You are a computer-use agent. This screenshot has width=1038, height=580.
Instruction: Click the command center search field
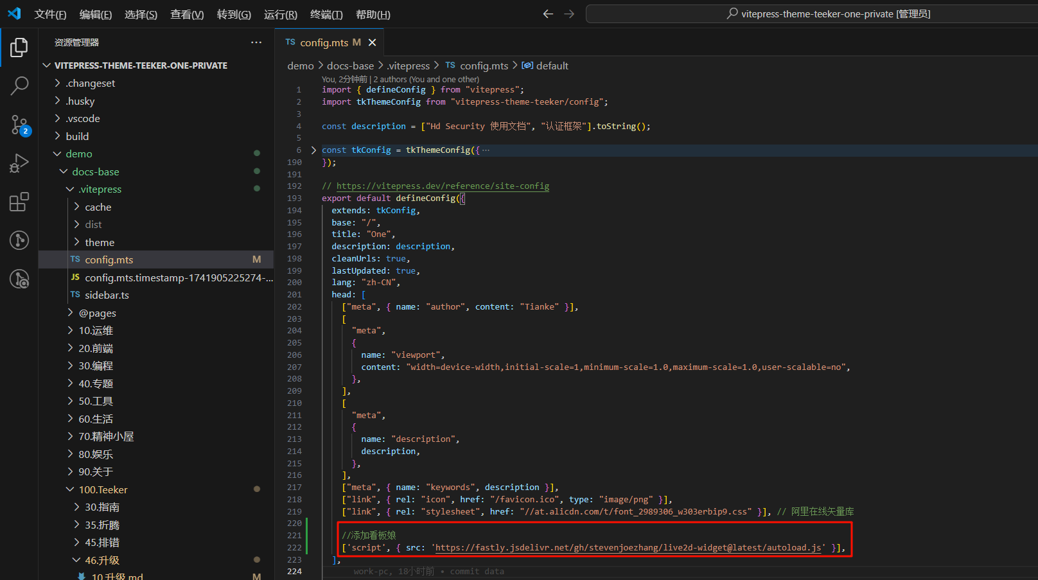[812, 13]
